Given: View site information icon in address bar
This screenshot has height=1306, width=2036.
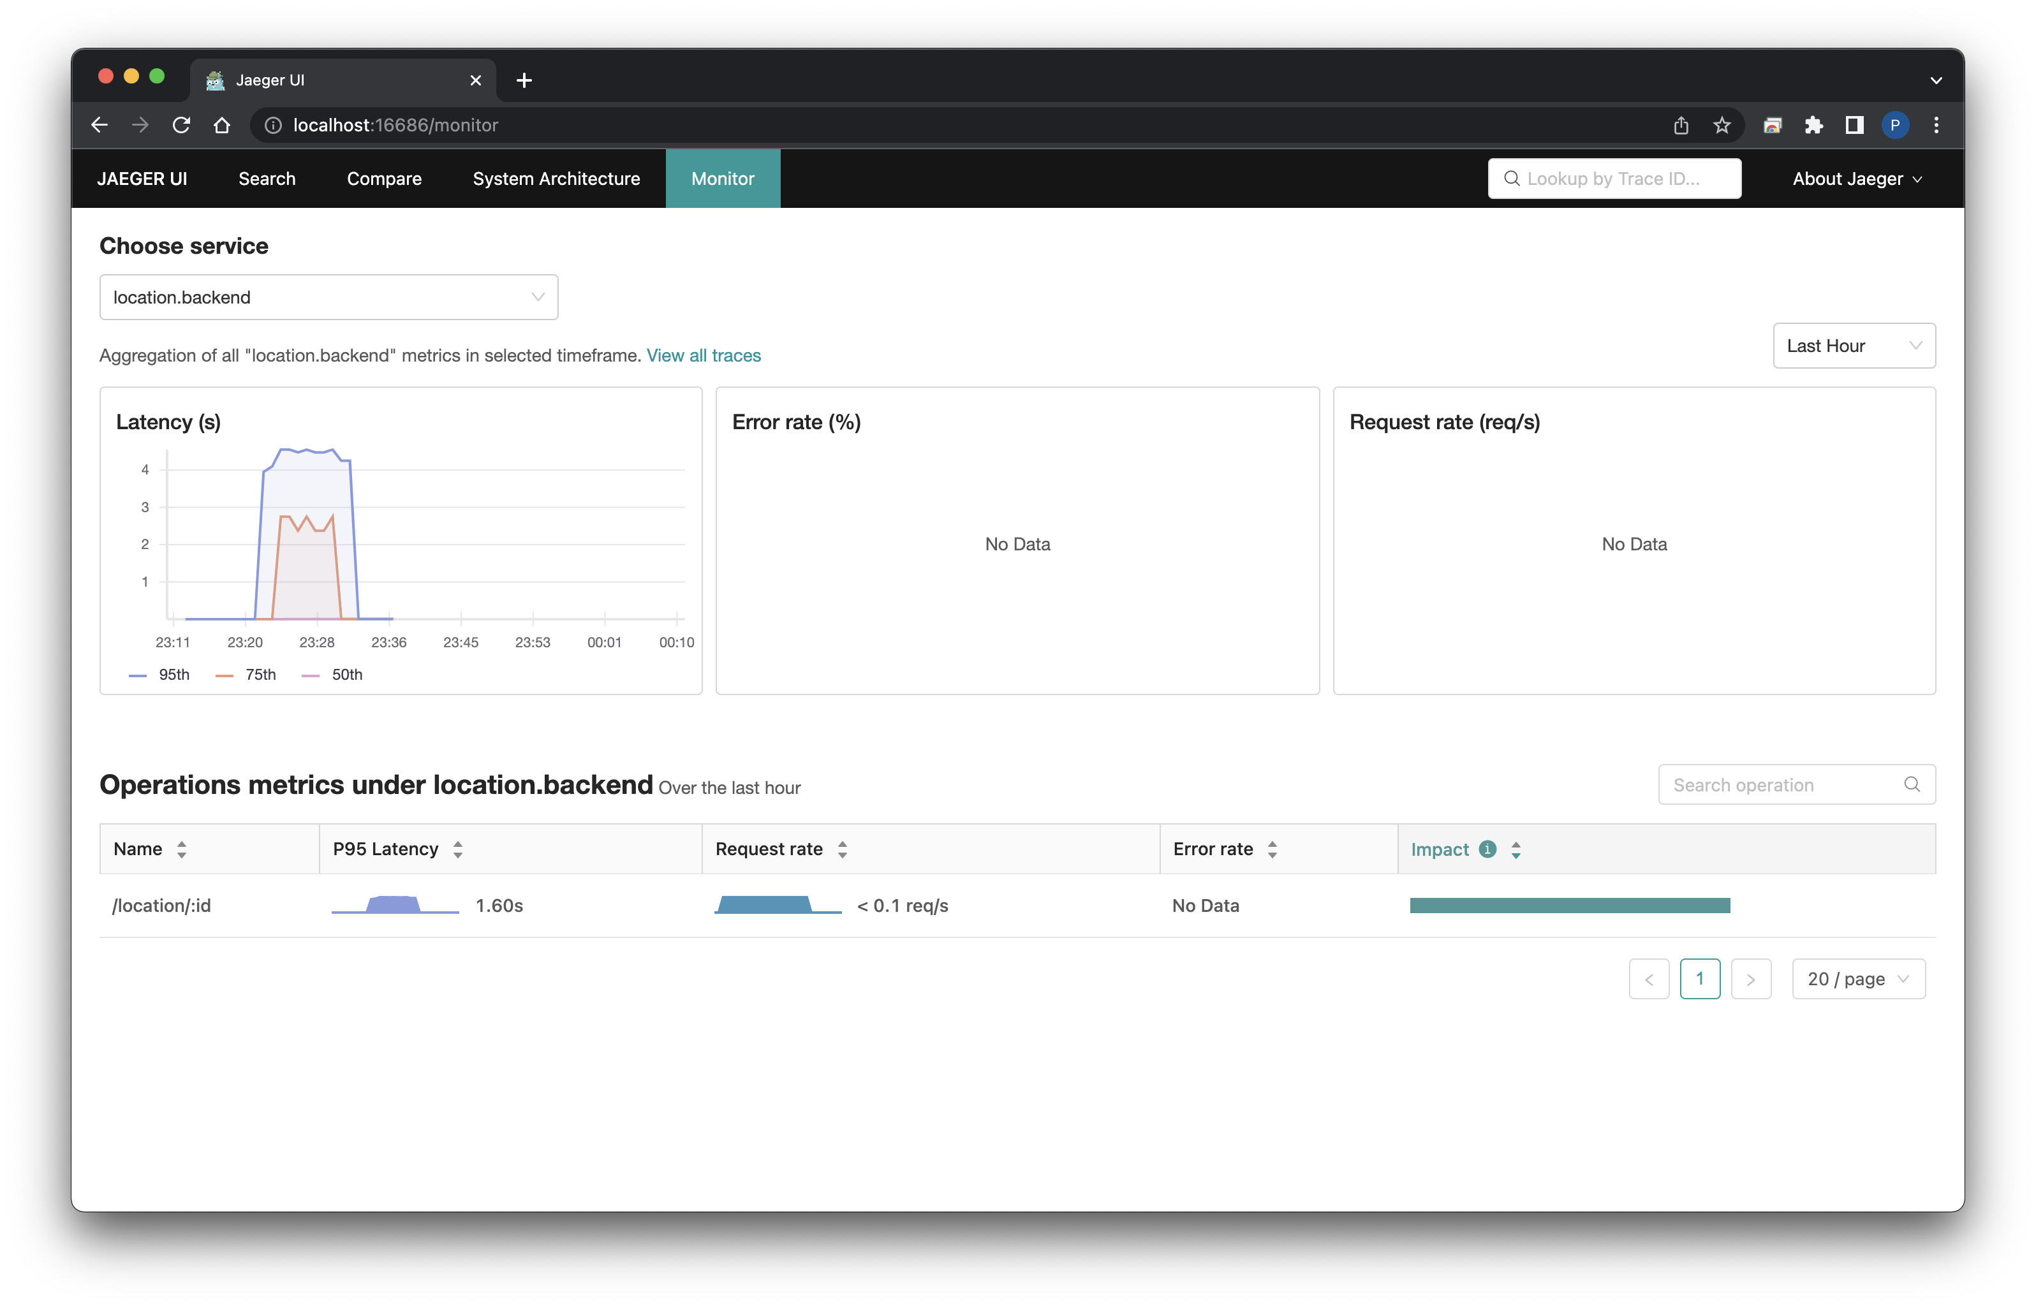Looking at the screenshot, I should [x=273, y=124].
